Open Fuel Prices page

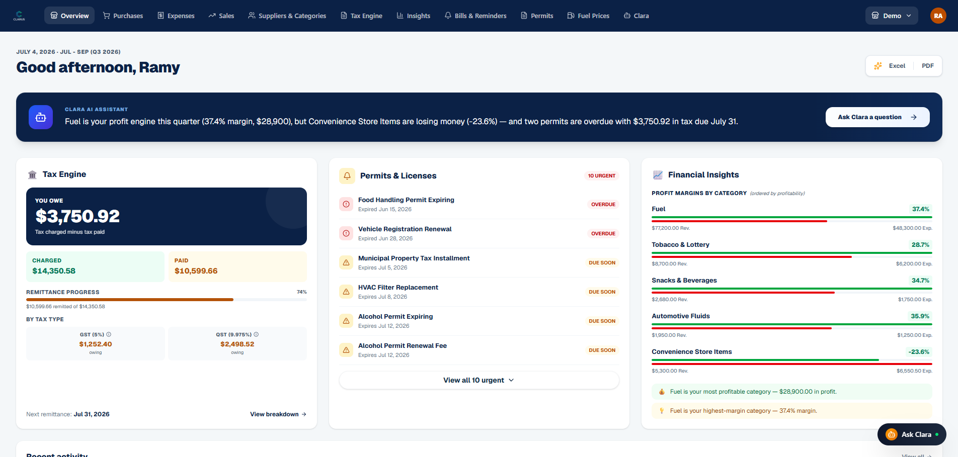tap(588, 16)
